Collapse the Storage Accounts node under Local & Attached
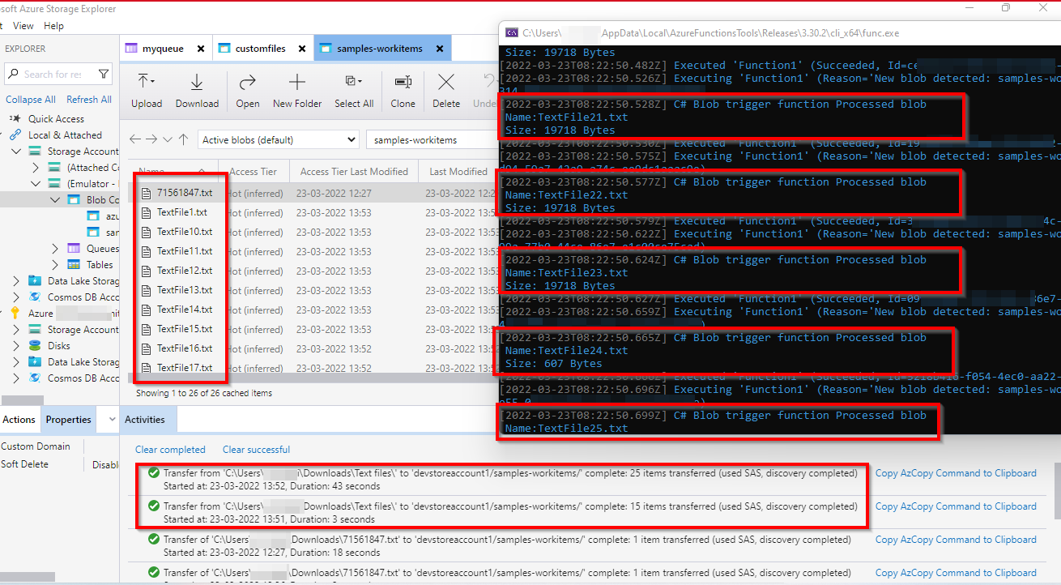Screen dimensions: 1061x585 16,152
